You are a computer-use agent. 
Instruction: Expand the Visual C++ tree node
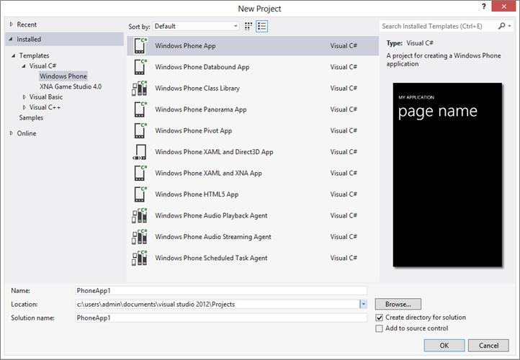point(24,107)
